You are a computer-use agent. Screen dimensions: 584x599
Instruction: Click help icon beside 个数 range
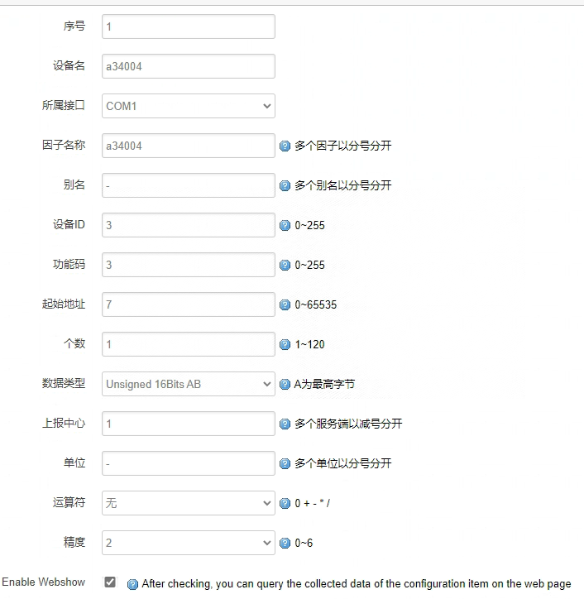(x=285, y=345)
